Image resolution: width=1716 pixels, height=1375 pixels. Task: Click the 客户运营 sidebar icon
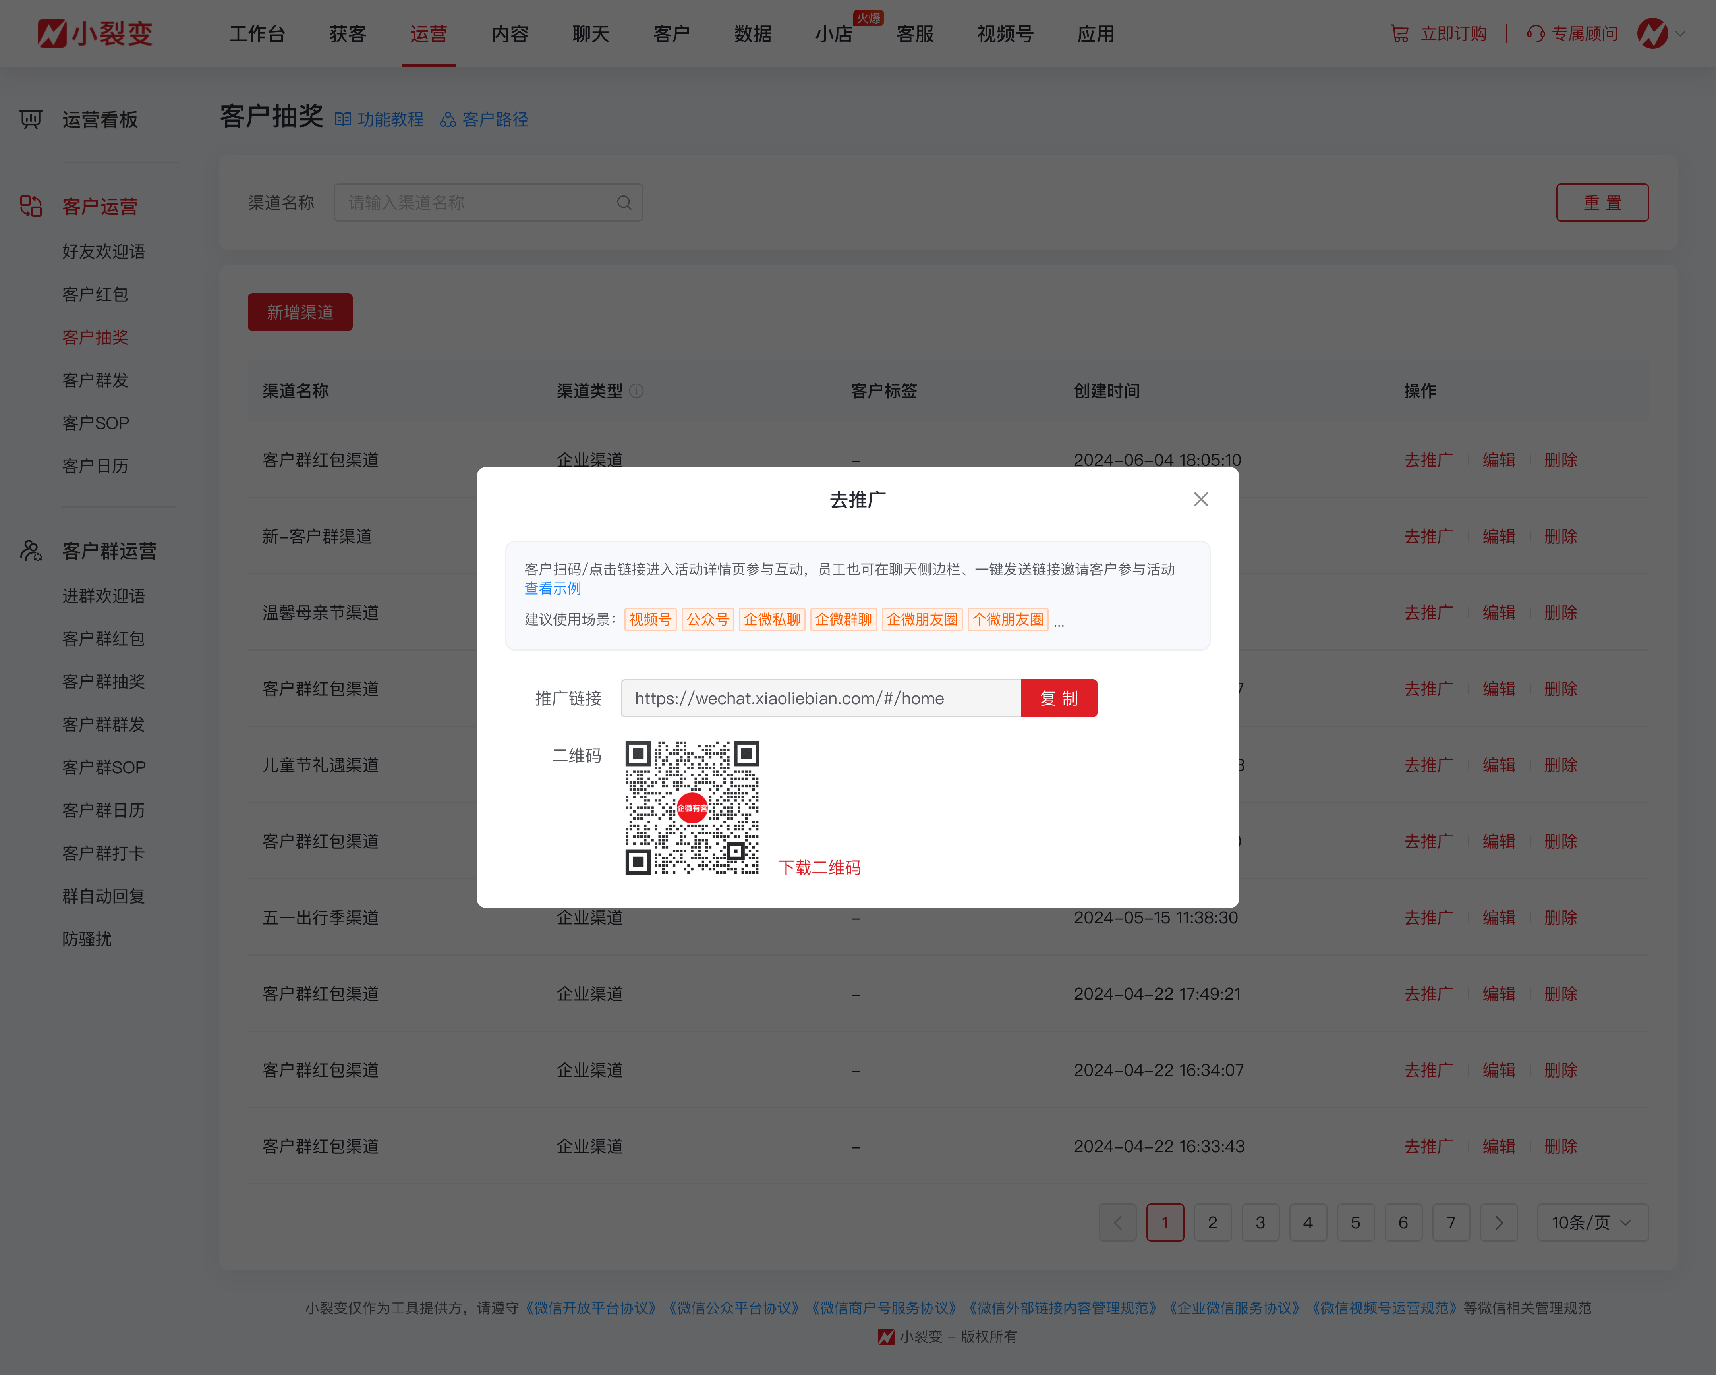point(30,206)
